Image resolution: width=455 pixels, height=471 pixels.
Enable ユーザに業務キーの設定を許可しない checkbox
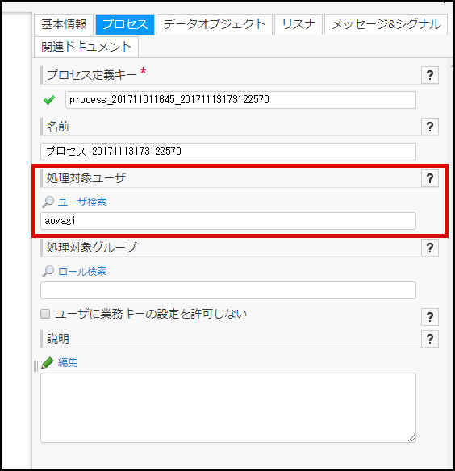(x=45, y=314)
